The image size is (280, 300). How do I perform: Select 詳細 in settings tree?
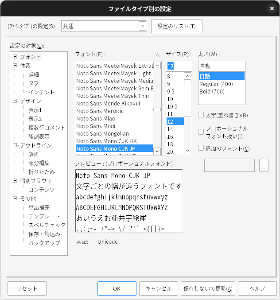tap(34, 74)
